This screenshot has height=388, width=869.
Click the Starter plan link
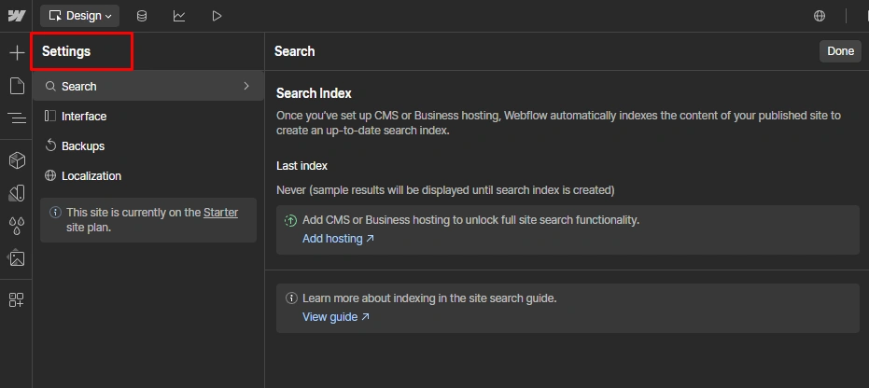[220, 213]
